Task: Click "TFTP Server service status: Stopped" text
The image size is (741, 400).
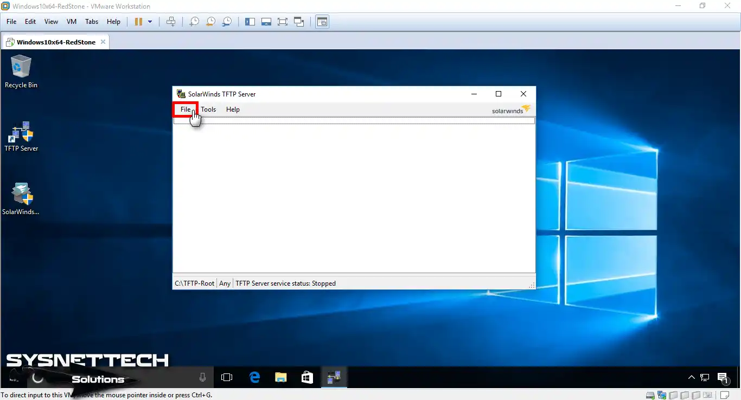Action: point(285,283)
